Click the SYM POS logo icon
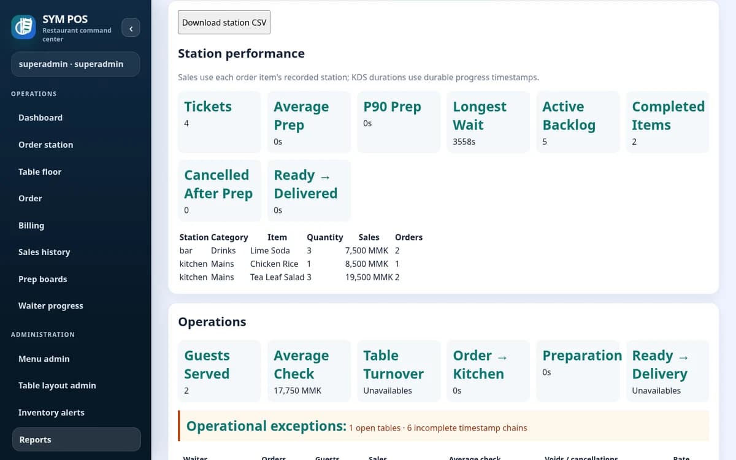Image resolution: width=736 pixels, height=460 pixels. [x=24, y=28]
